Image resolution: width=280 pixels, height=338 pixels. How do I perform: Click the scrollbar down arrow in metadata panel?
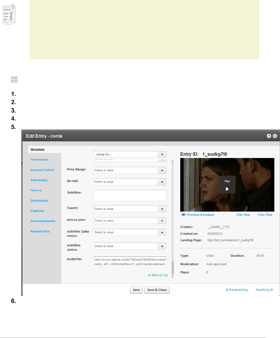coord(172,276)
